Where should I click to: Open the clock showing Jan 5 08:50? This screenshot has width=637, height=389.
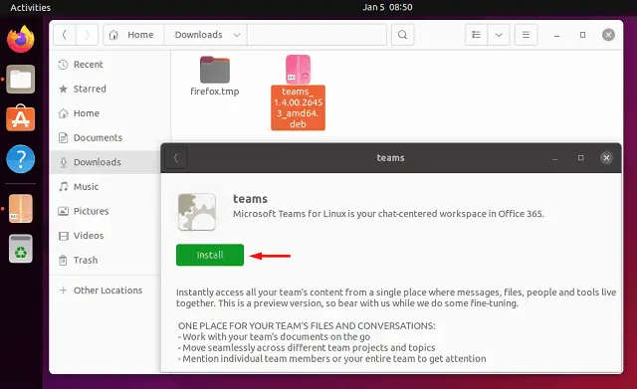(387, 7)
